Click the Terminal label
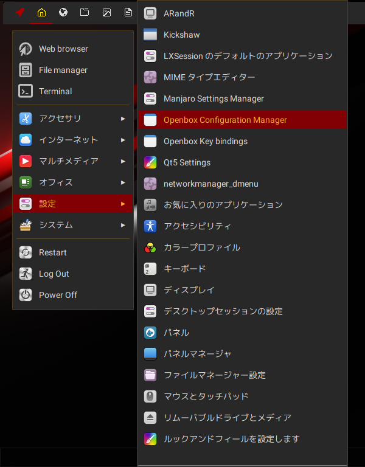 (x=55, y=91)
